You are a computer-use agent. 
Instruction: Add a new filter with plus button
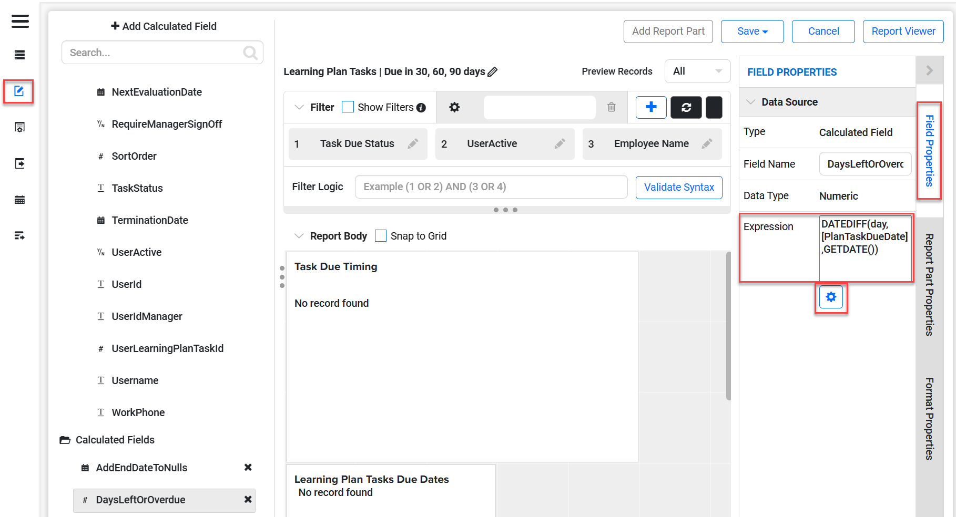(x=651, y=107)
